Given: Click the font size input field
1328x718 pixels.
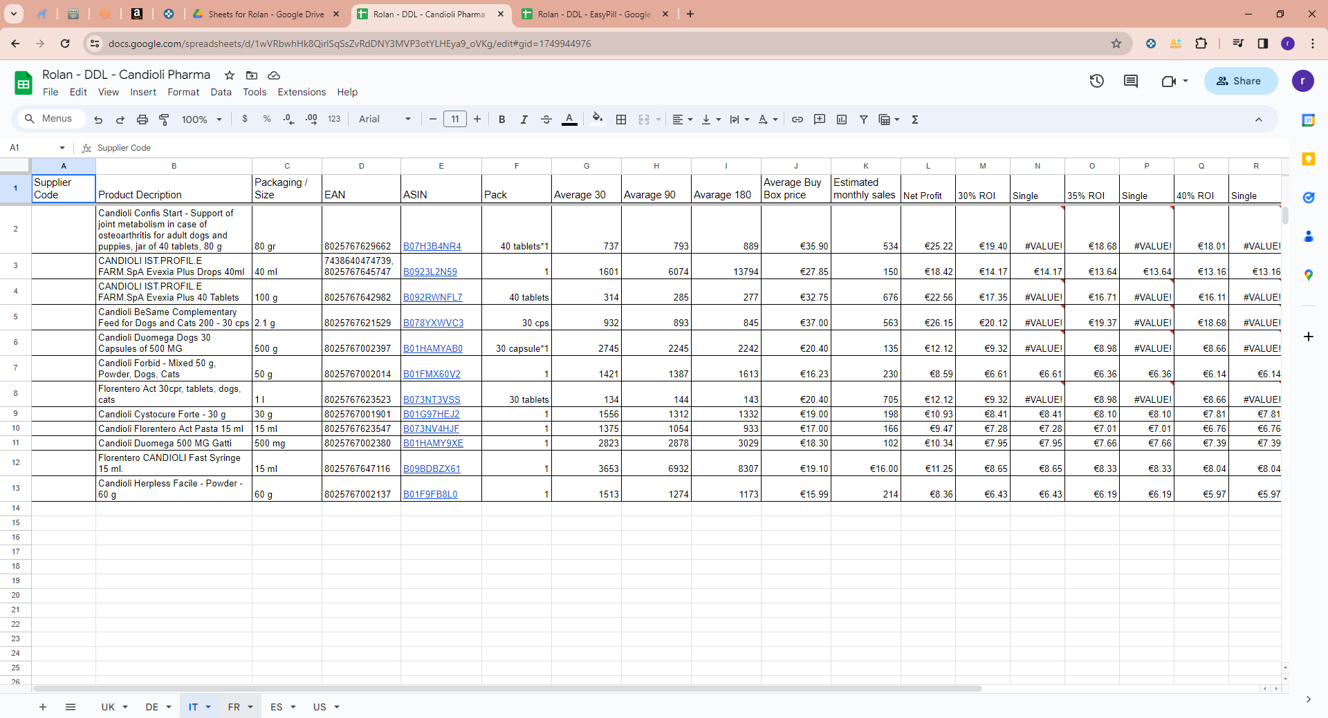Looking at the screenshot, I should tap(455, 120).
